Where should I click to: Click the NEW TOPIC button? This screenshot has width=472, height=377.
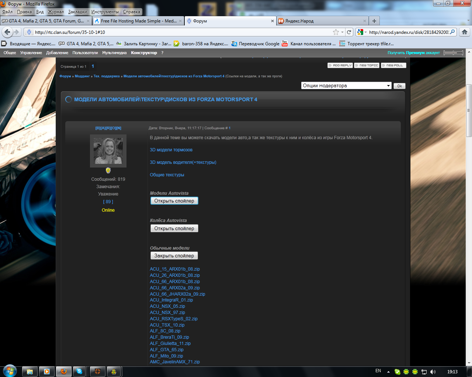click(367, 65)
